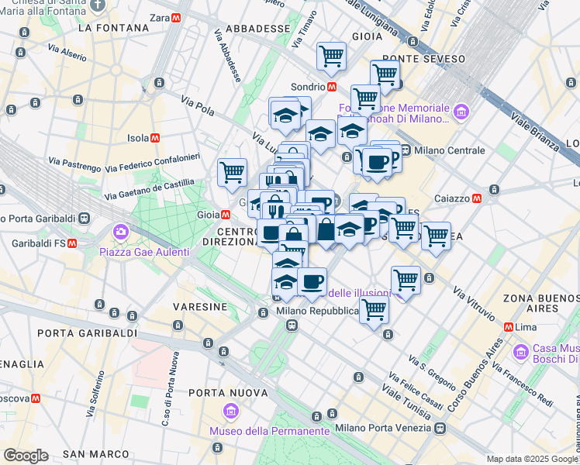Click the Milano Centrale station label
The height and width of the screenshot is (465, 580).
tap(450, 150)
